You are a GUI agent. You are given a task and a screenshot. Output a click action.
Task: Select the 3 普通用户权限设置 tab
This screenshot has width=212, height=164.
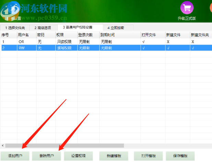(x=80, y=27)
